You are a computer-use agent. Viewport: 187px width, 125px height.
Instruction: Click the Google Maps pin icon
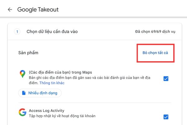pos(22,74)
